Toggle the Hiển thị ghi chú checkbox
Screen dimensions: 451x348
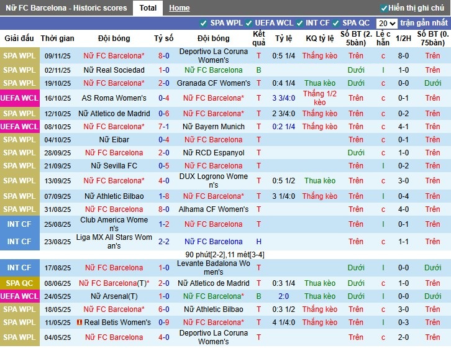click(x=384, y=8)
